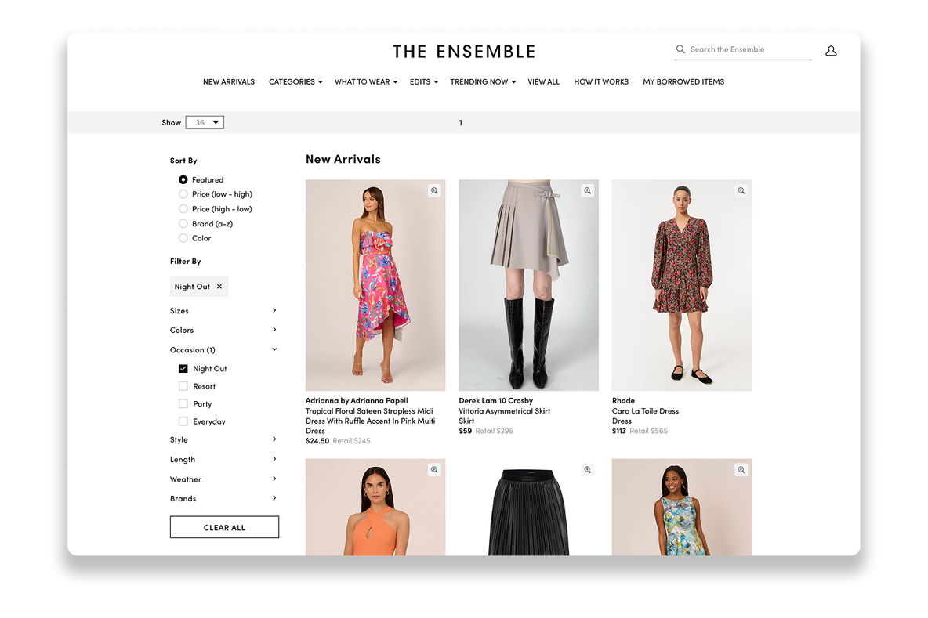The image size is (928, 618).
Task: Click the Clear All button
Action: 224,527
